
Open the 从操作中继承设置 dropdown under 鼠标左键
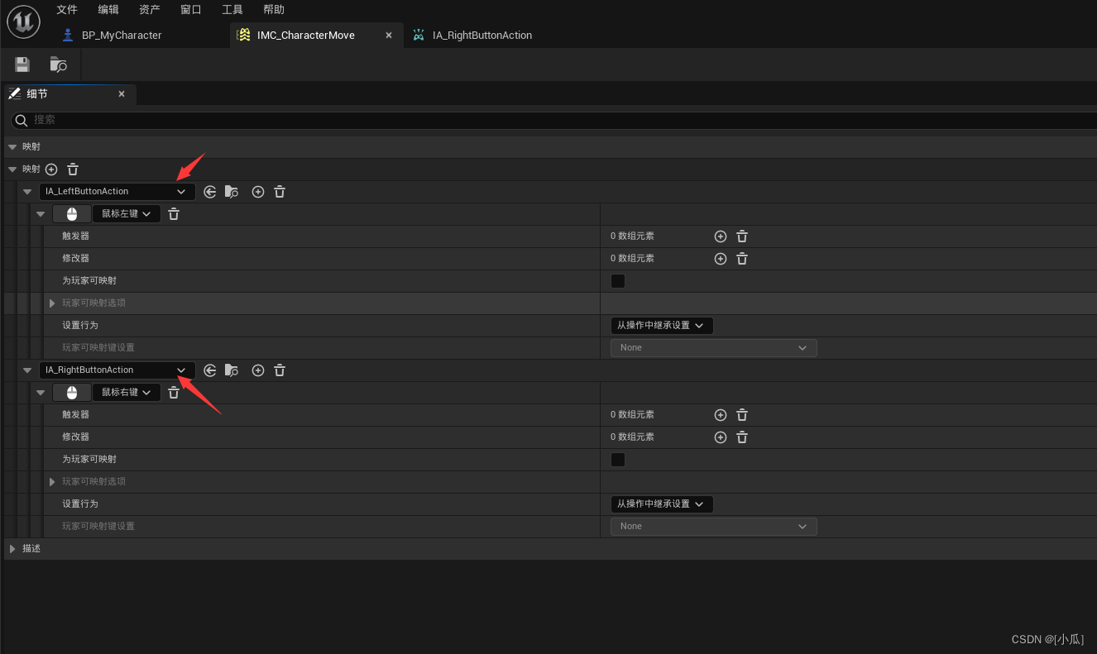click(x=662, y=326)
